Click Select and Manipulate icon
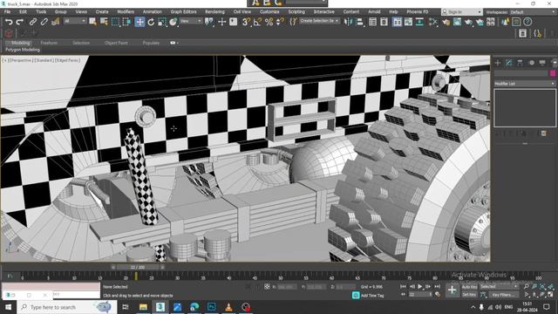558x314 pixels. [x=222, y=22]
